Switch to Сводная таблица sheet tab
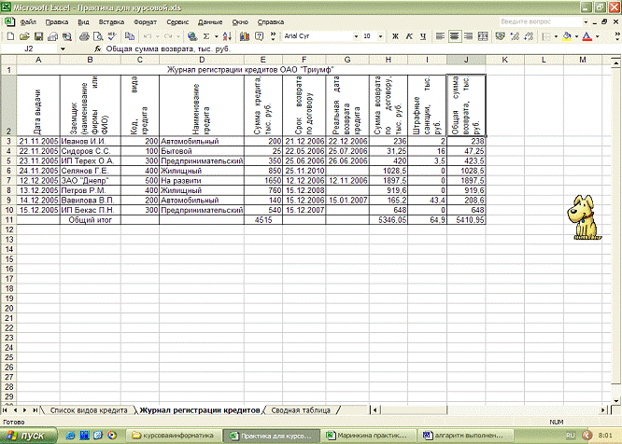 click(302, 410)
